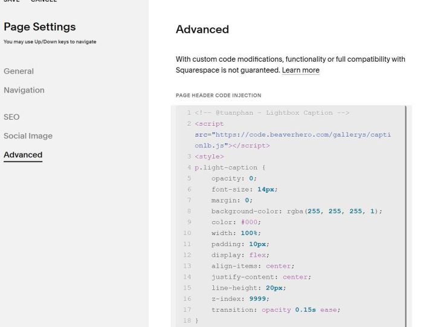The image size is (423, 327).
Task: Open the General settings tab
Action: tap(19, 71)
